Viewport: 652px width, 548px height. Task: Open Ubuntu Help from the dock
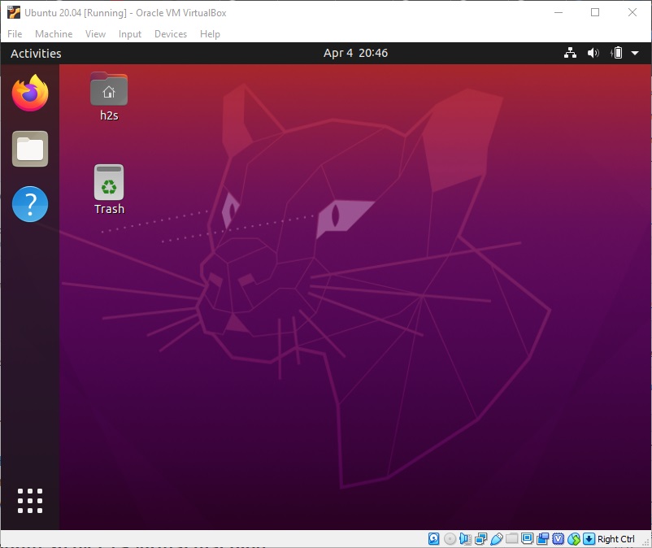pos(29,204)
